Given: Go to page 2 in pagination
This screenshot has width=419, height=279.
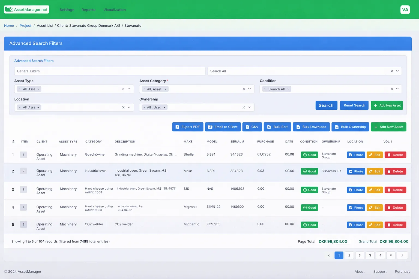Looking at the screenshot, I should [349, 255].
